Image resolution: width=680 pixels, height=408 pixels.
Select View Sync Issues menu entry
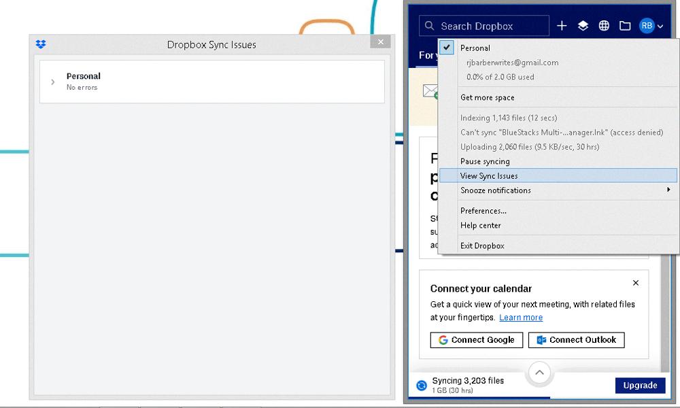(558, 175)
